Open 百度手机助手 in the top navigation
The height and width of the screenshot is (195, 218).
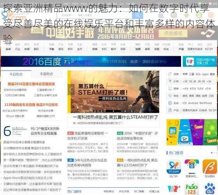click(195, 49)
